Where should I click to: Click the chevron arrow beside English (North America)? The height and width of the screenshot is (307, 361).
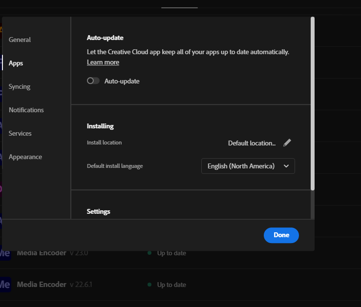click(x=286, y=166)
